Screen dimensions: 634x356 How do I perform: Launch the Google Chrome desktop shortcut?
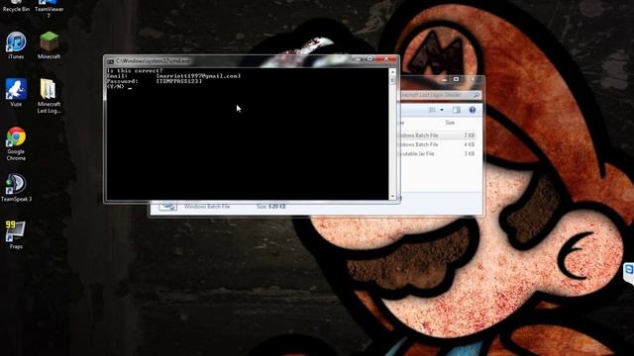click(16, 143)
